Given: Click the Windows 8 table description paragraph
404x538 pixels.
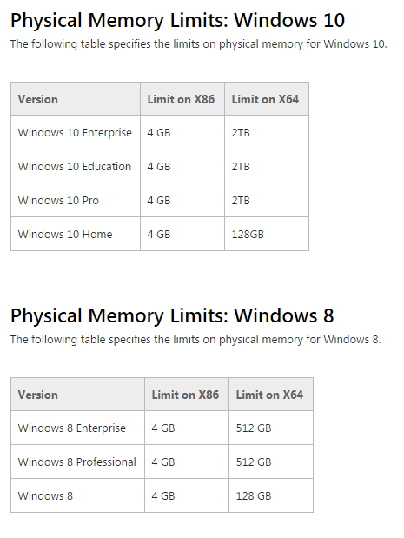Looking at the screenshot, I should point(195,340).
